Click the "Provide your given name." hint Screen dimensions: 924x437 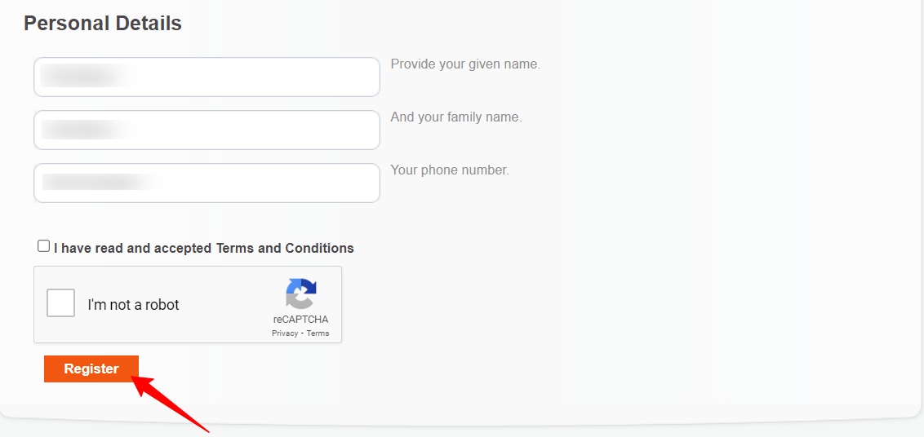click(465, 64)
